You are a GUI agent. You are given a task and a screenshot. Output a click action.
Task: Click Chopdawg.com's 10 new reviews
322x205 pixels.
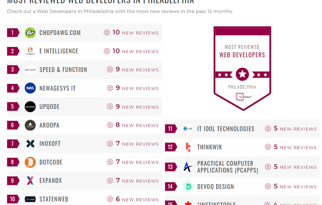coord(131,32)
